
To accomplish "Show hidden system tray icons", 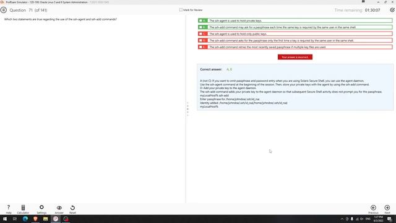I will click(x=342, y=219).
